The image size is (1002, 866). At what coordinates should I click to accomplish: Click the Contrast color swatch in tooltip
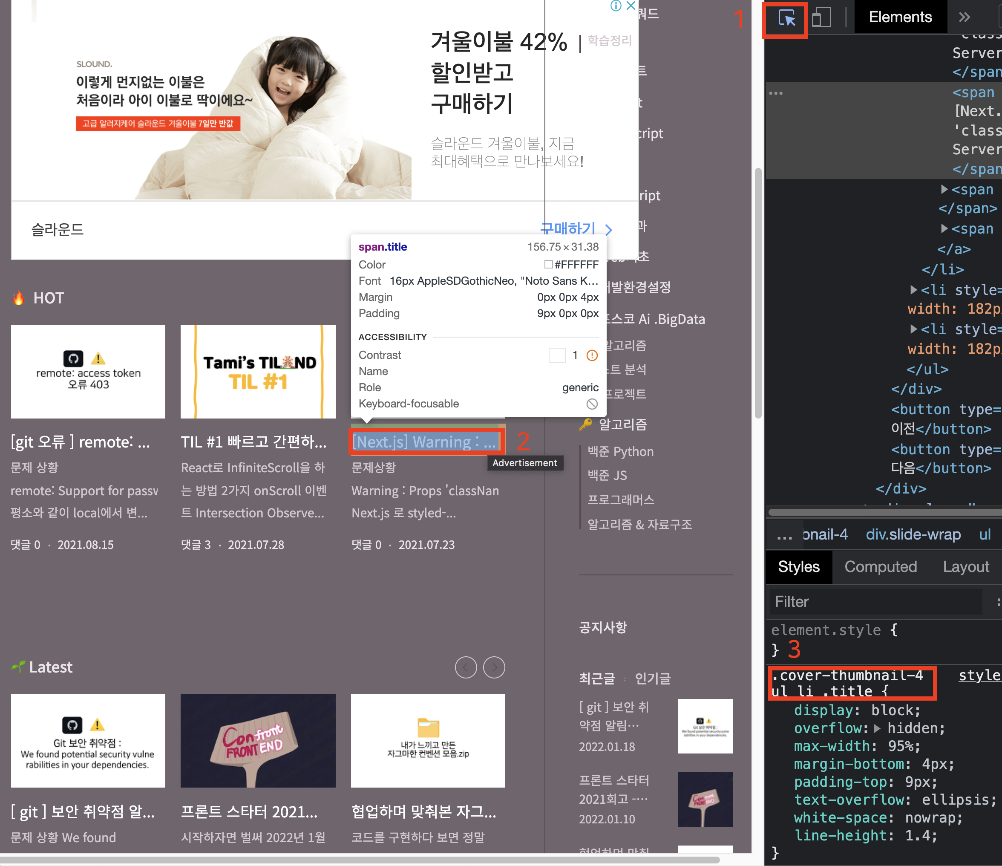click(557, 355)
